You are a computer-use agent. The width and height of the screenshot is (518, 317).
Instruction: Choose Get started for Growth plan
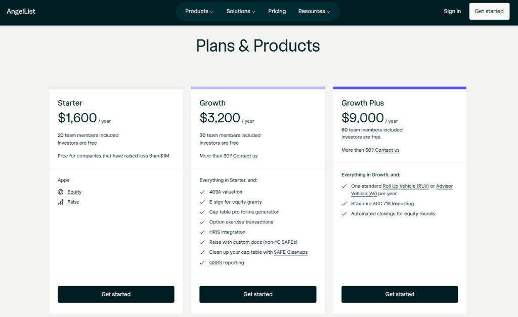pyautogui.click(x=258, y=294)
